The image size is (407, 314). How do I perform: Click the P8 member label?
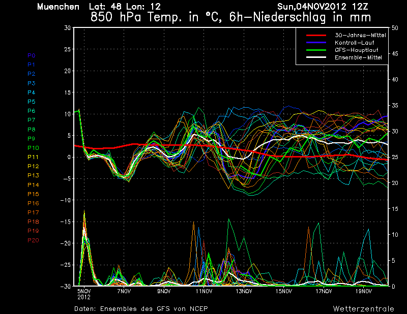[x=32, y=130]
